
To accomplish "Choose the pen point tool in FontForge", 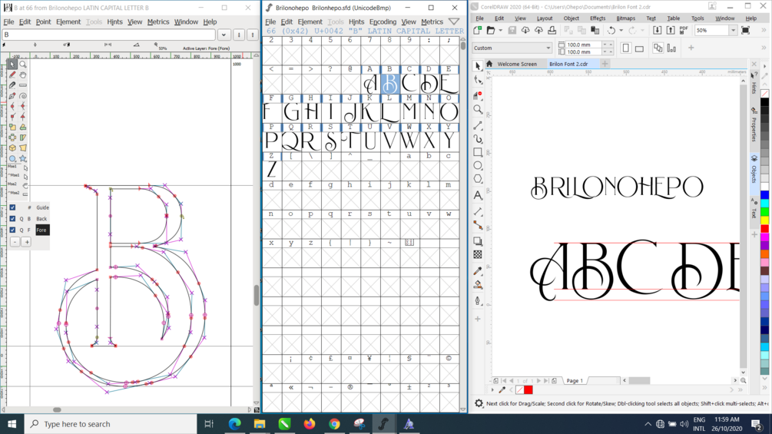I will point(12,96).
